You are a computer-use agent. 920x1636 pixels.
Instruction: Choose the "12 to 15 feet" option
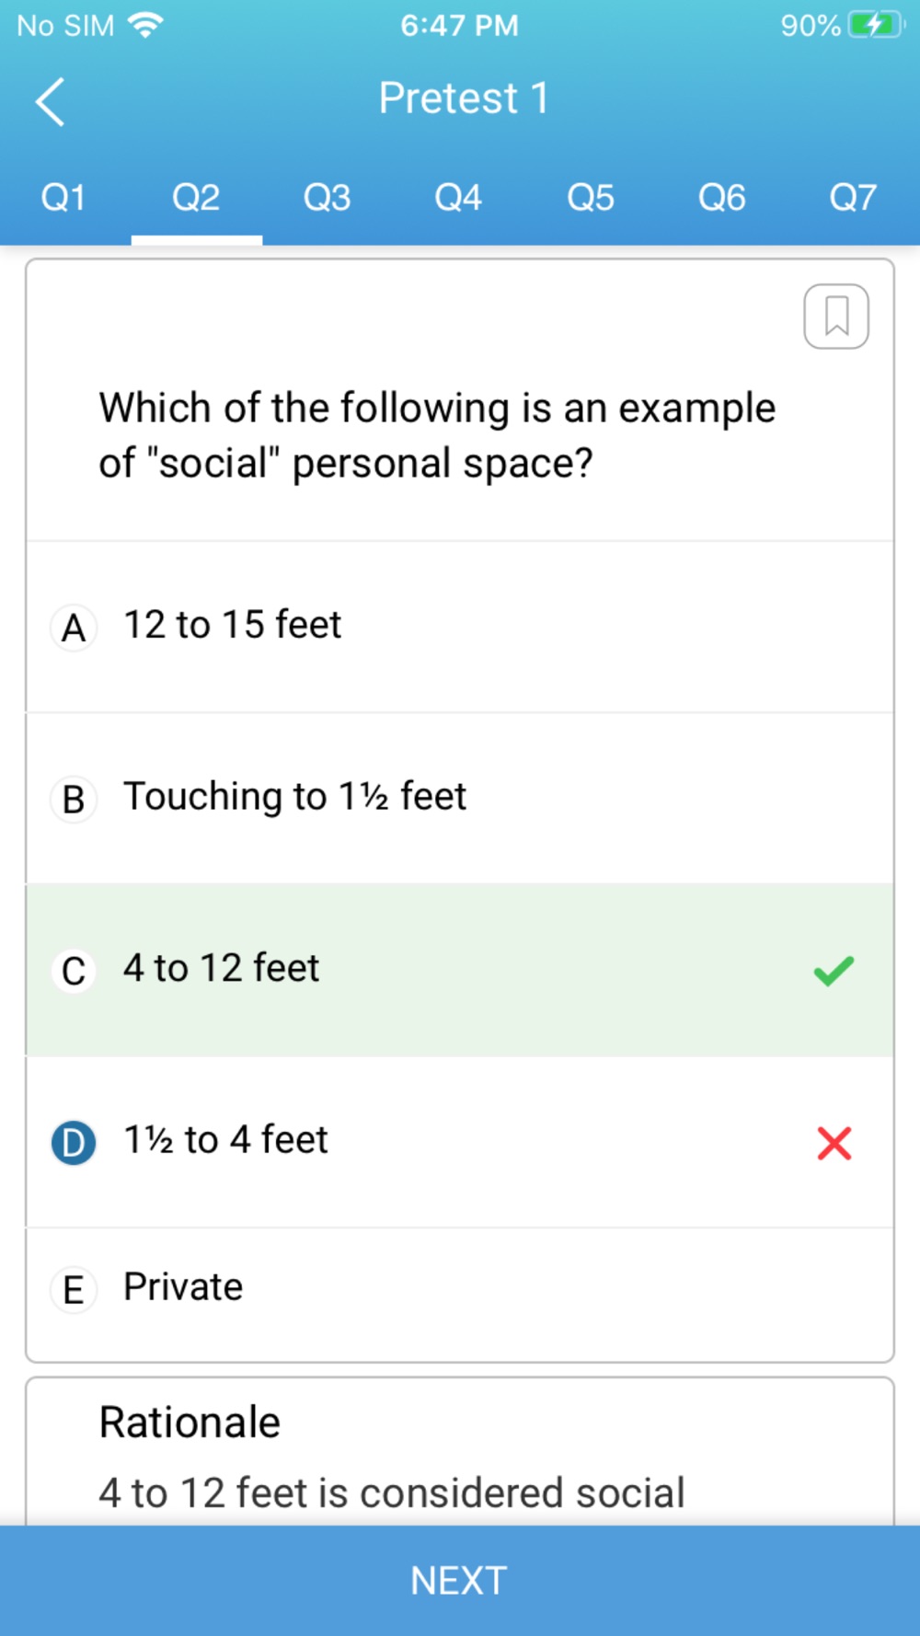tap(460, 627)
